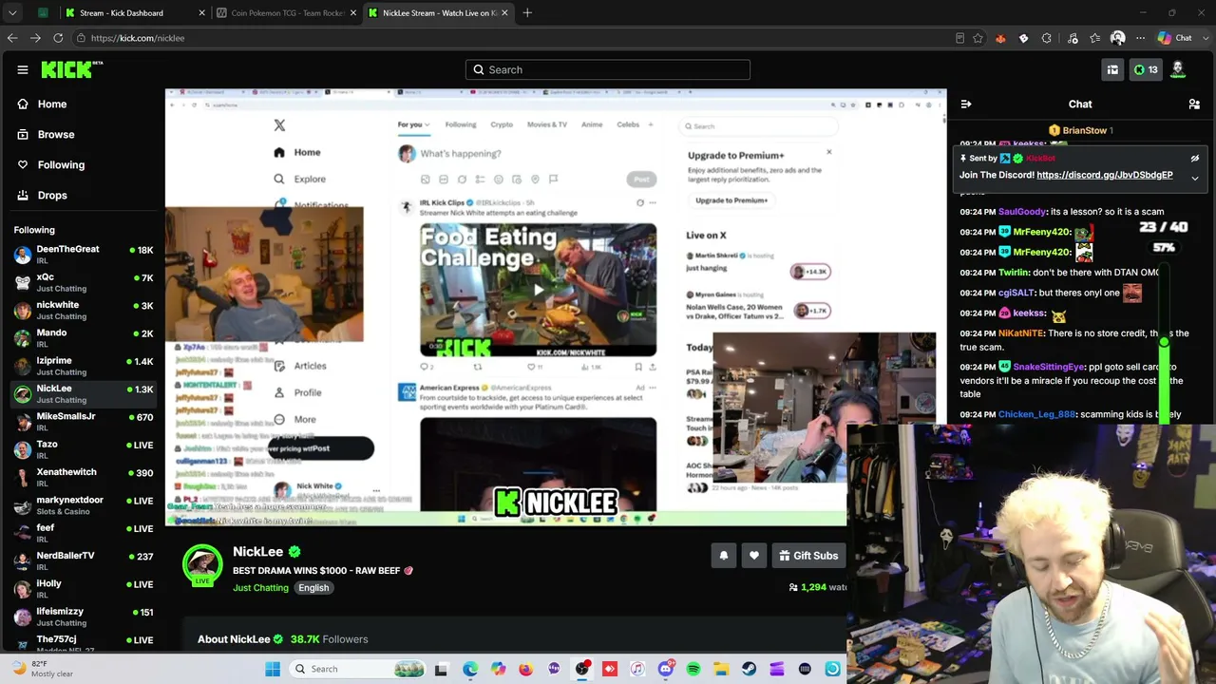Open the browser tab list dropdown
The image size is (1216, 684).
click(x=12, y=13)
